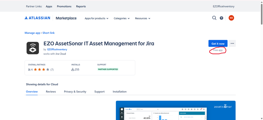
Task: Switch to the Overview tab
Action: [x=32, y=92]
